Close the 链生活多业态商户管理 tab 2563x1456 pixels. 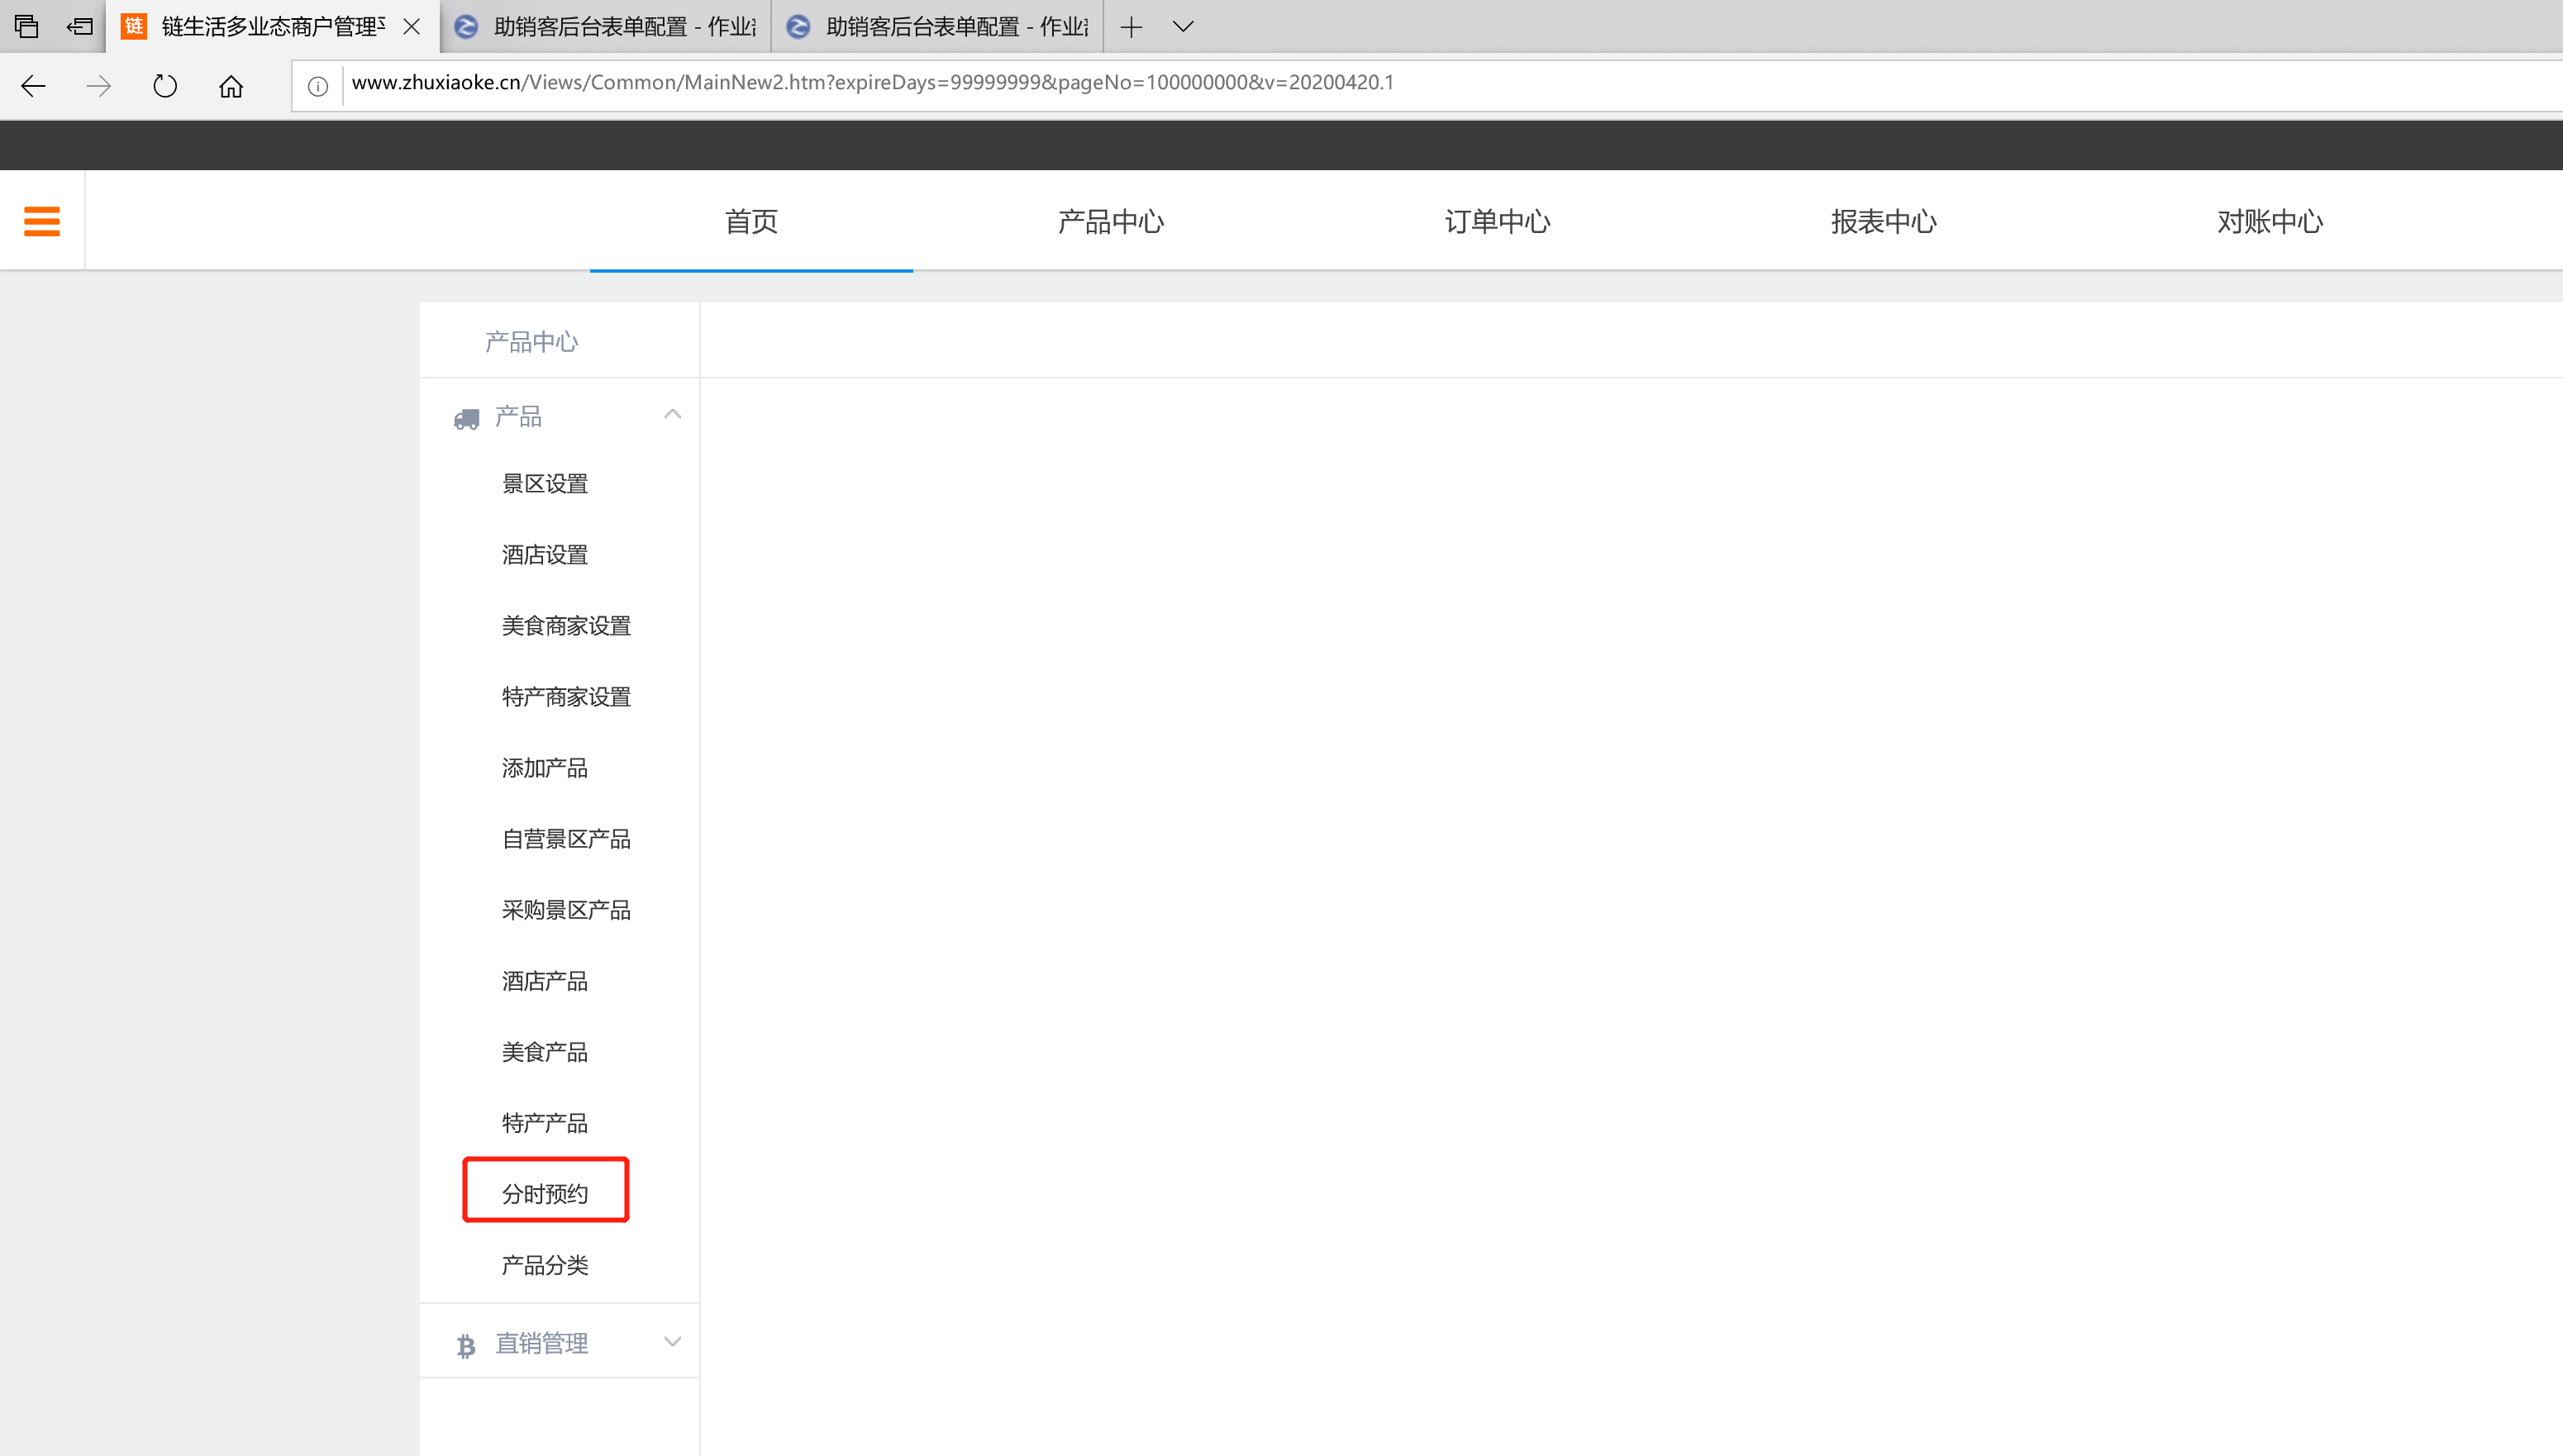tap(411, 27)
